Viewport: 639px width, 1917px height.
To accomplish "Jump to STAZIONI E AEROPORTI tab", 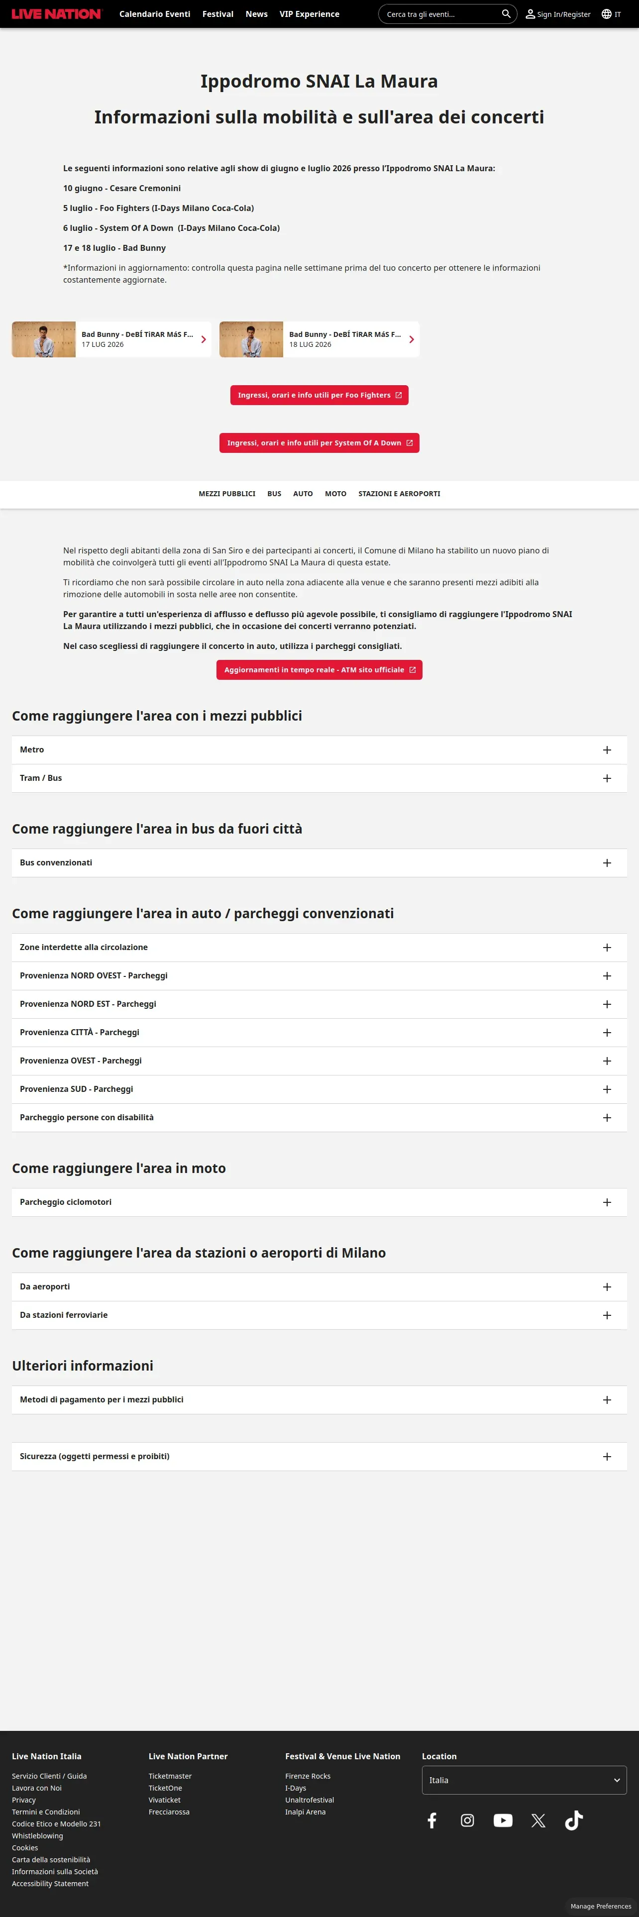I will (x=400, y=494).
